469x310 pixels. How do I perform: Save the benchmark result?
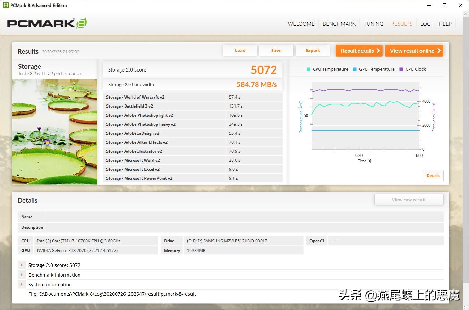[x=276, y=50]
